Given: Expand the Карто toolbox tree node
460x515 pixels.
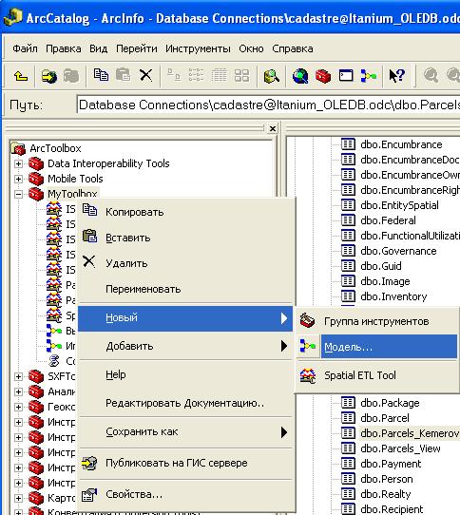Looking at the screenshot, I should click(18, 498).
